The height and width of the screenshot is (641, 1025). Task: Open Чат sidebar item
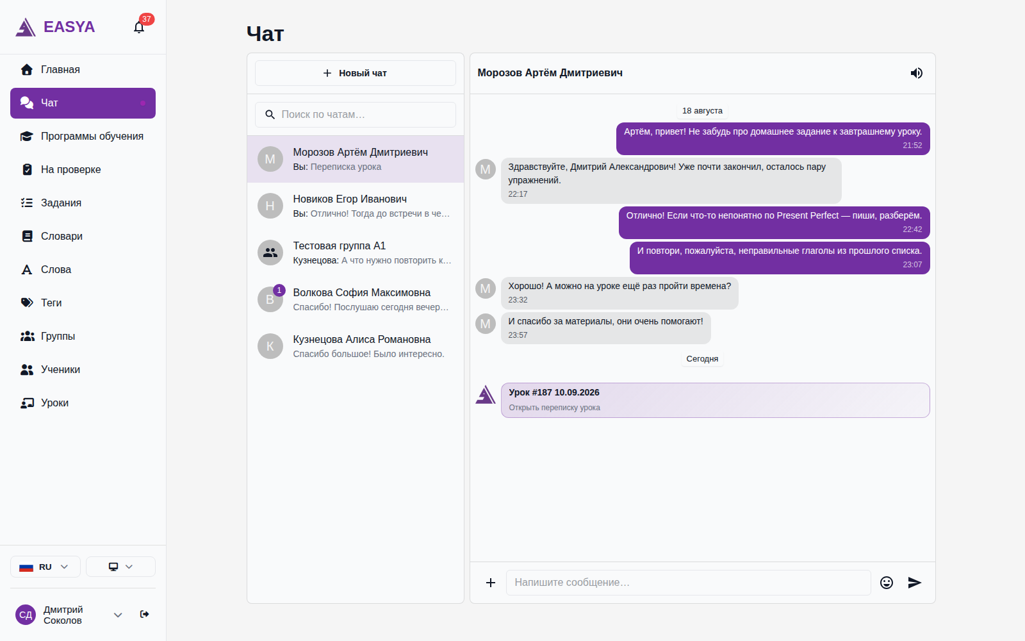pyautogui.click(x=83, y=103)
